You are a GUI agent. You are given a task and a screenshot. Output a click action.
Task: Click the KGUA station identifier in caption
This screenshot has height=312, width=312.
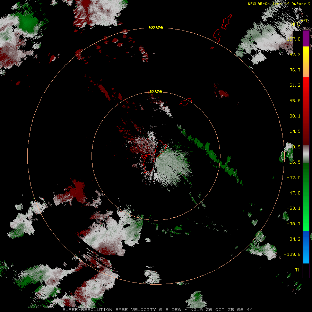coord(197,310)
